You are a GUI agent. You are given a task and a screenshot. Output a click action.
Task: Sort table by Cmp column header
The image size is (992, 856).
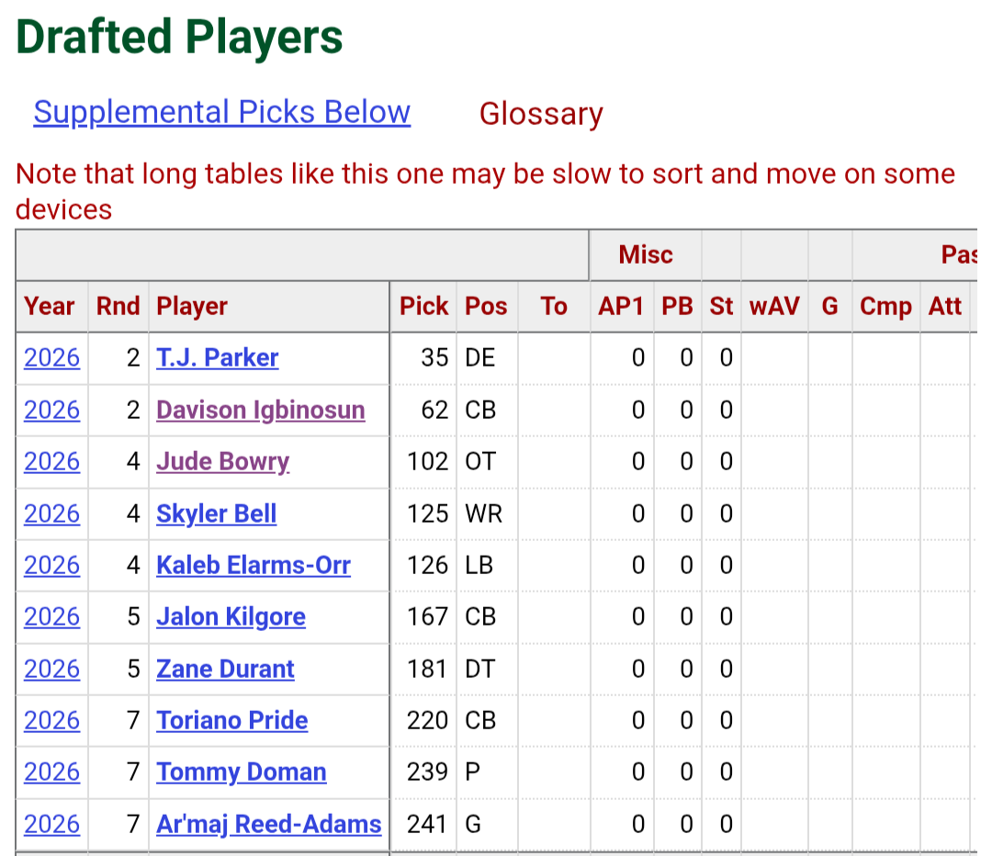885,306
